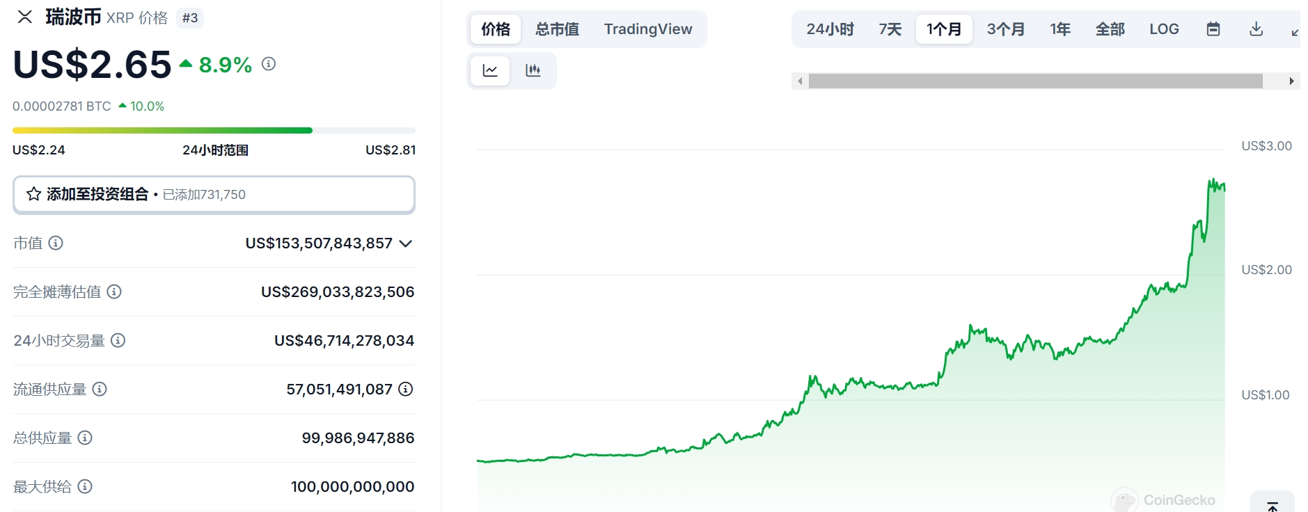This screenshot has width=1308, height=512.
Task: Toggle LOG scale on chart
Action: (1165, 29)
